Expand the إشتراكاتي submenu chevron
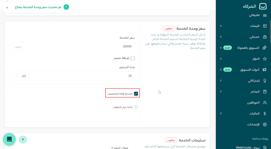 221,81
